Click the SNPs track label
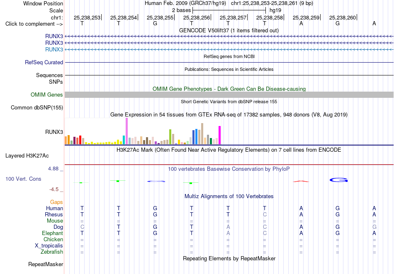The image size is (394, 274). pos(56,82)
